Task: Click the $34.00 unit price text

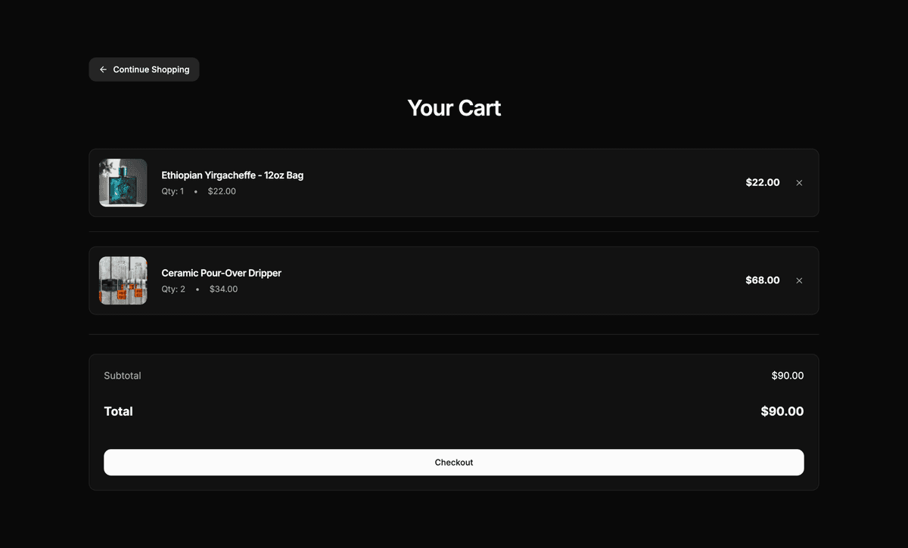Action: [223, 289]
